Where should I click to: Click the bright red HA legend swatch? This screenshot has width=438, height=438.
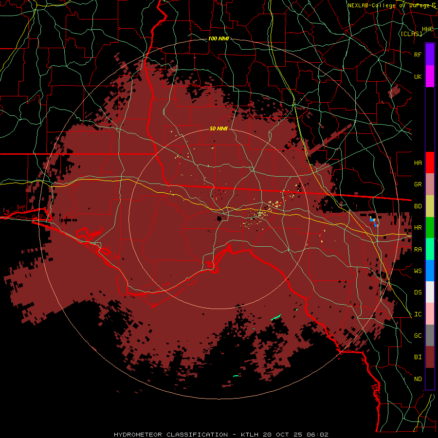[x=430, y=163]
